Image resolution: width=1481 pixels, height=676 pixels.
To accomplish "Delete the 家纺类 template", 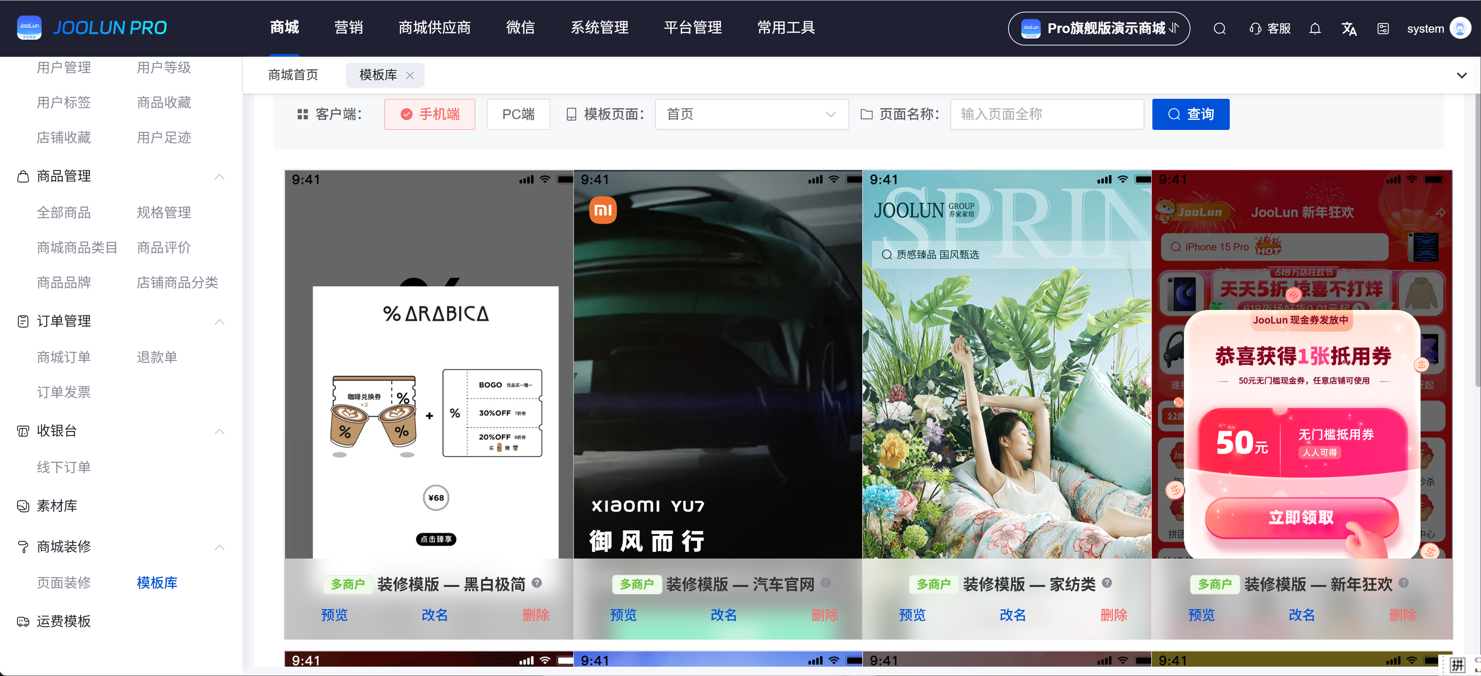I will tap(1113, 615).
